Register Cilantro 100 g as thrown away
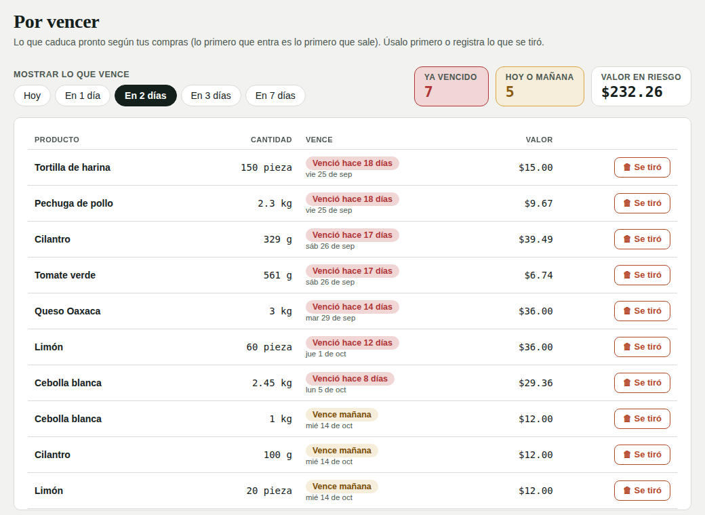 pyautogui.click(x=642, y=455)
